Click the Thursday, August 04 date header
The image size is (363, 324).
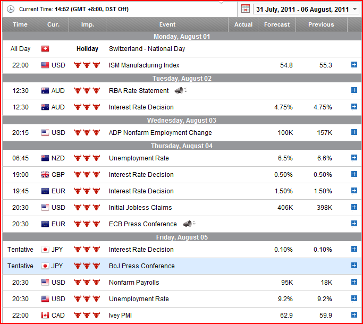coord(182,146)
